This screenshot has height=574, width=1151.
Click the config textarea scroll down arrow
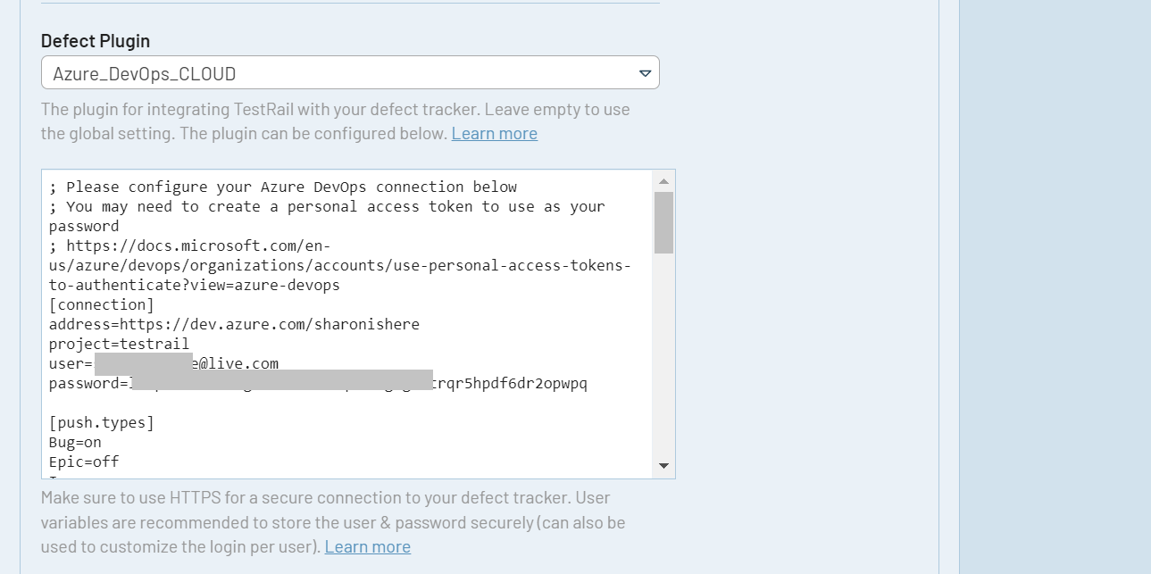pos(663,466)
